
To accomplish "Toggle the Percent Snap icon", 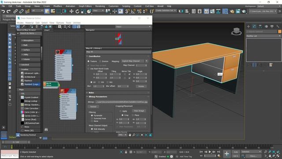I will coord(139,11).
